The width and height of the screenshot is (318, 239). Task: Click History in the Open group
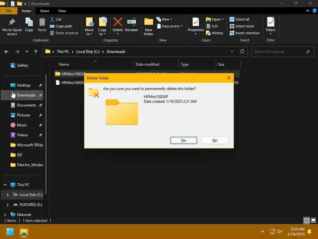215,33
